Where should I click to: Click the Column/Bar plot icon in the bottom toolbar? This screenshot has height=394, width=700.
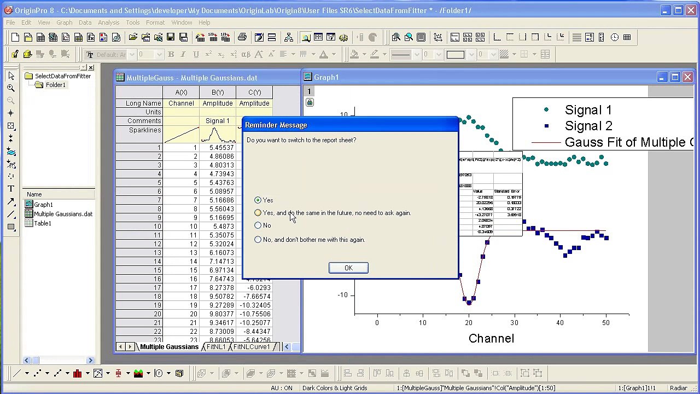pyautogui.click(x=78, y=373)
